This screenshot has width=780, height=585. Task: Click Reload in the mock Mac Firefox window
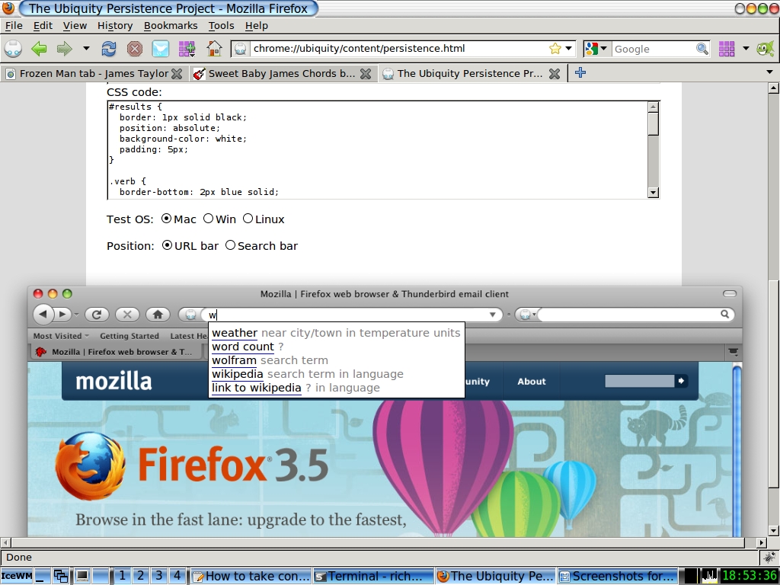[97, 315]
